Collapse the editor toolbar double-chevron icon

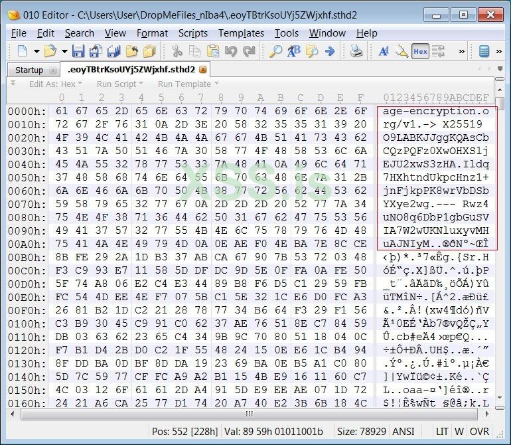tap(13, 83)
